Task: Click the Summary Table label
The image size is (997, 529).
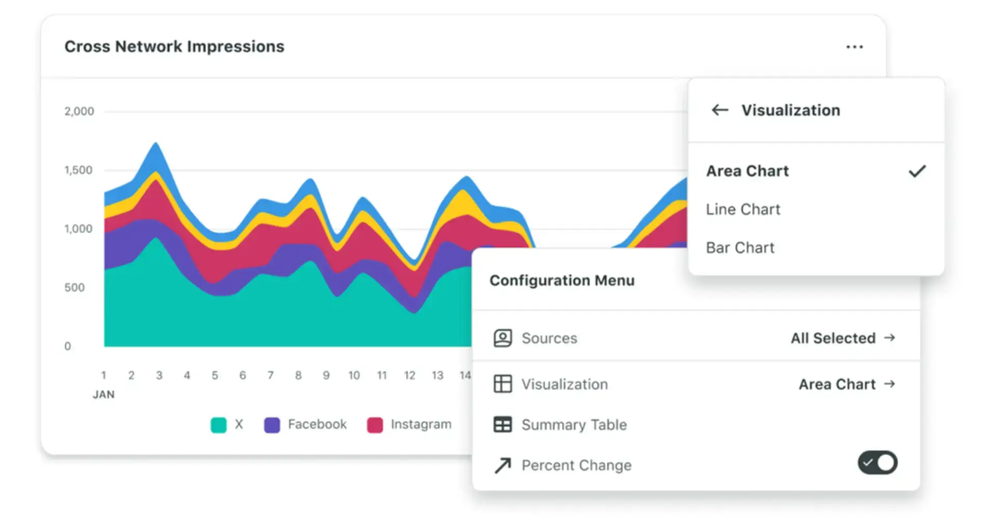Action: click(574, 425)
